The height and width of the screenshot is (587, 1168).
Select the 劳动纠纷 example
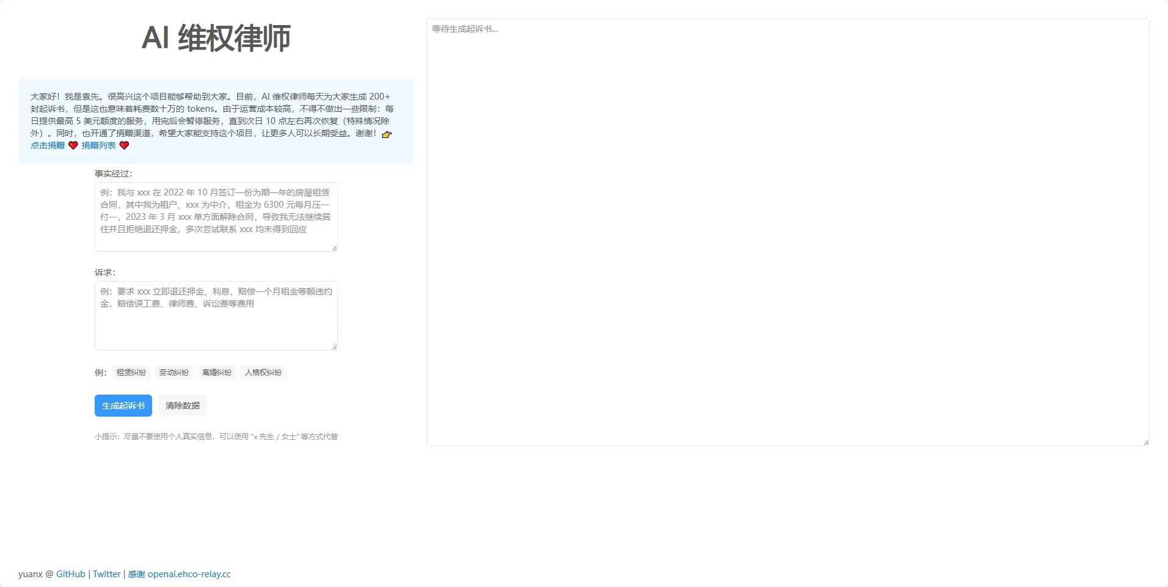(x=174, y=373)
